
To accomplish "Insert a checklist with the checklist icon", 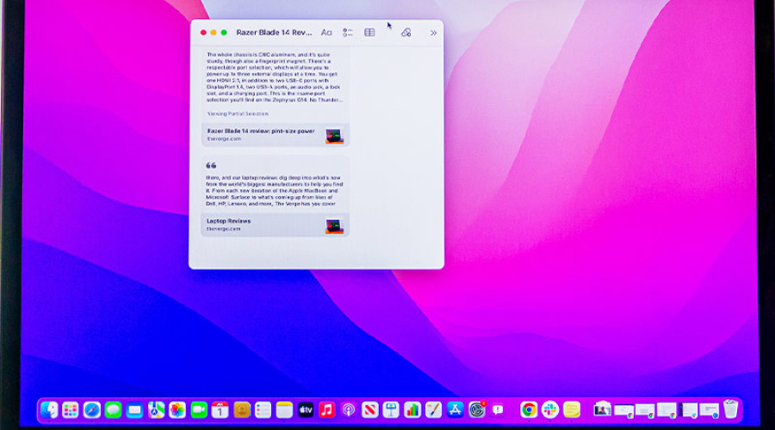I will [x=348, y=33].
